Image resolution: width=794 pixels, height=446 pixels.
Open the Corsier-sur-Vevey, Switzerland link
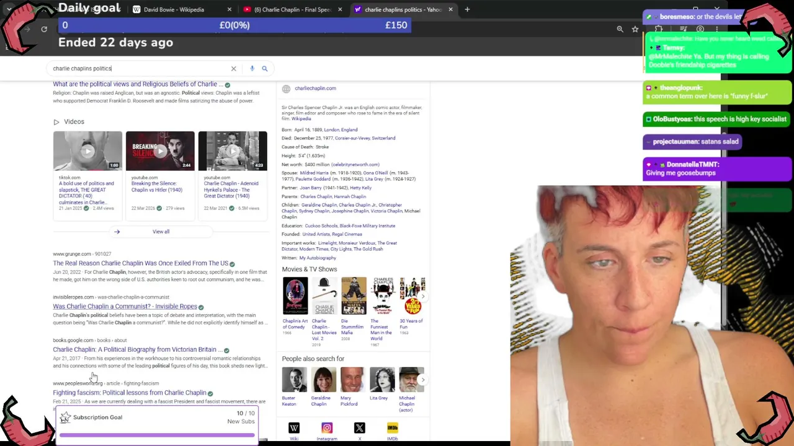point(365,138)
